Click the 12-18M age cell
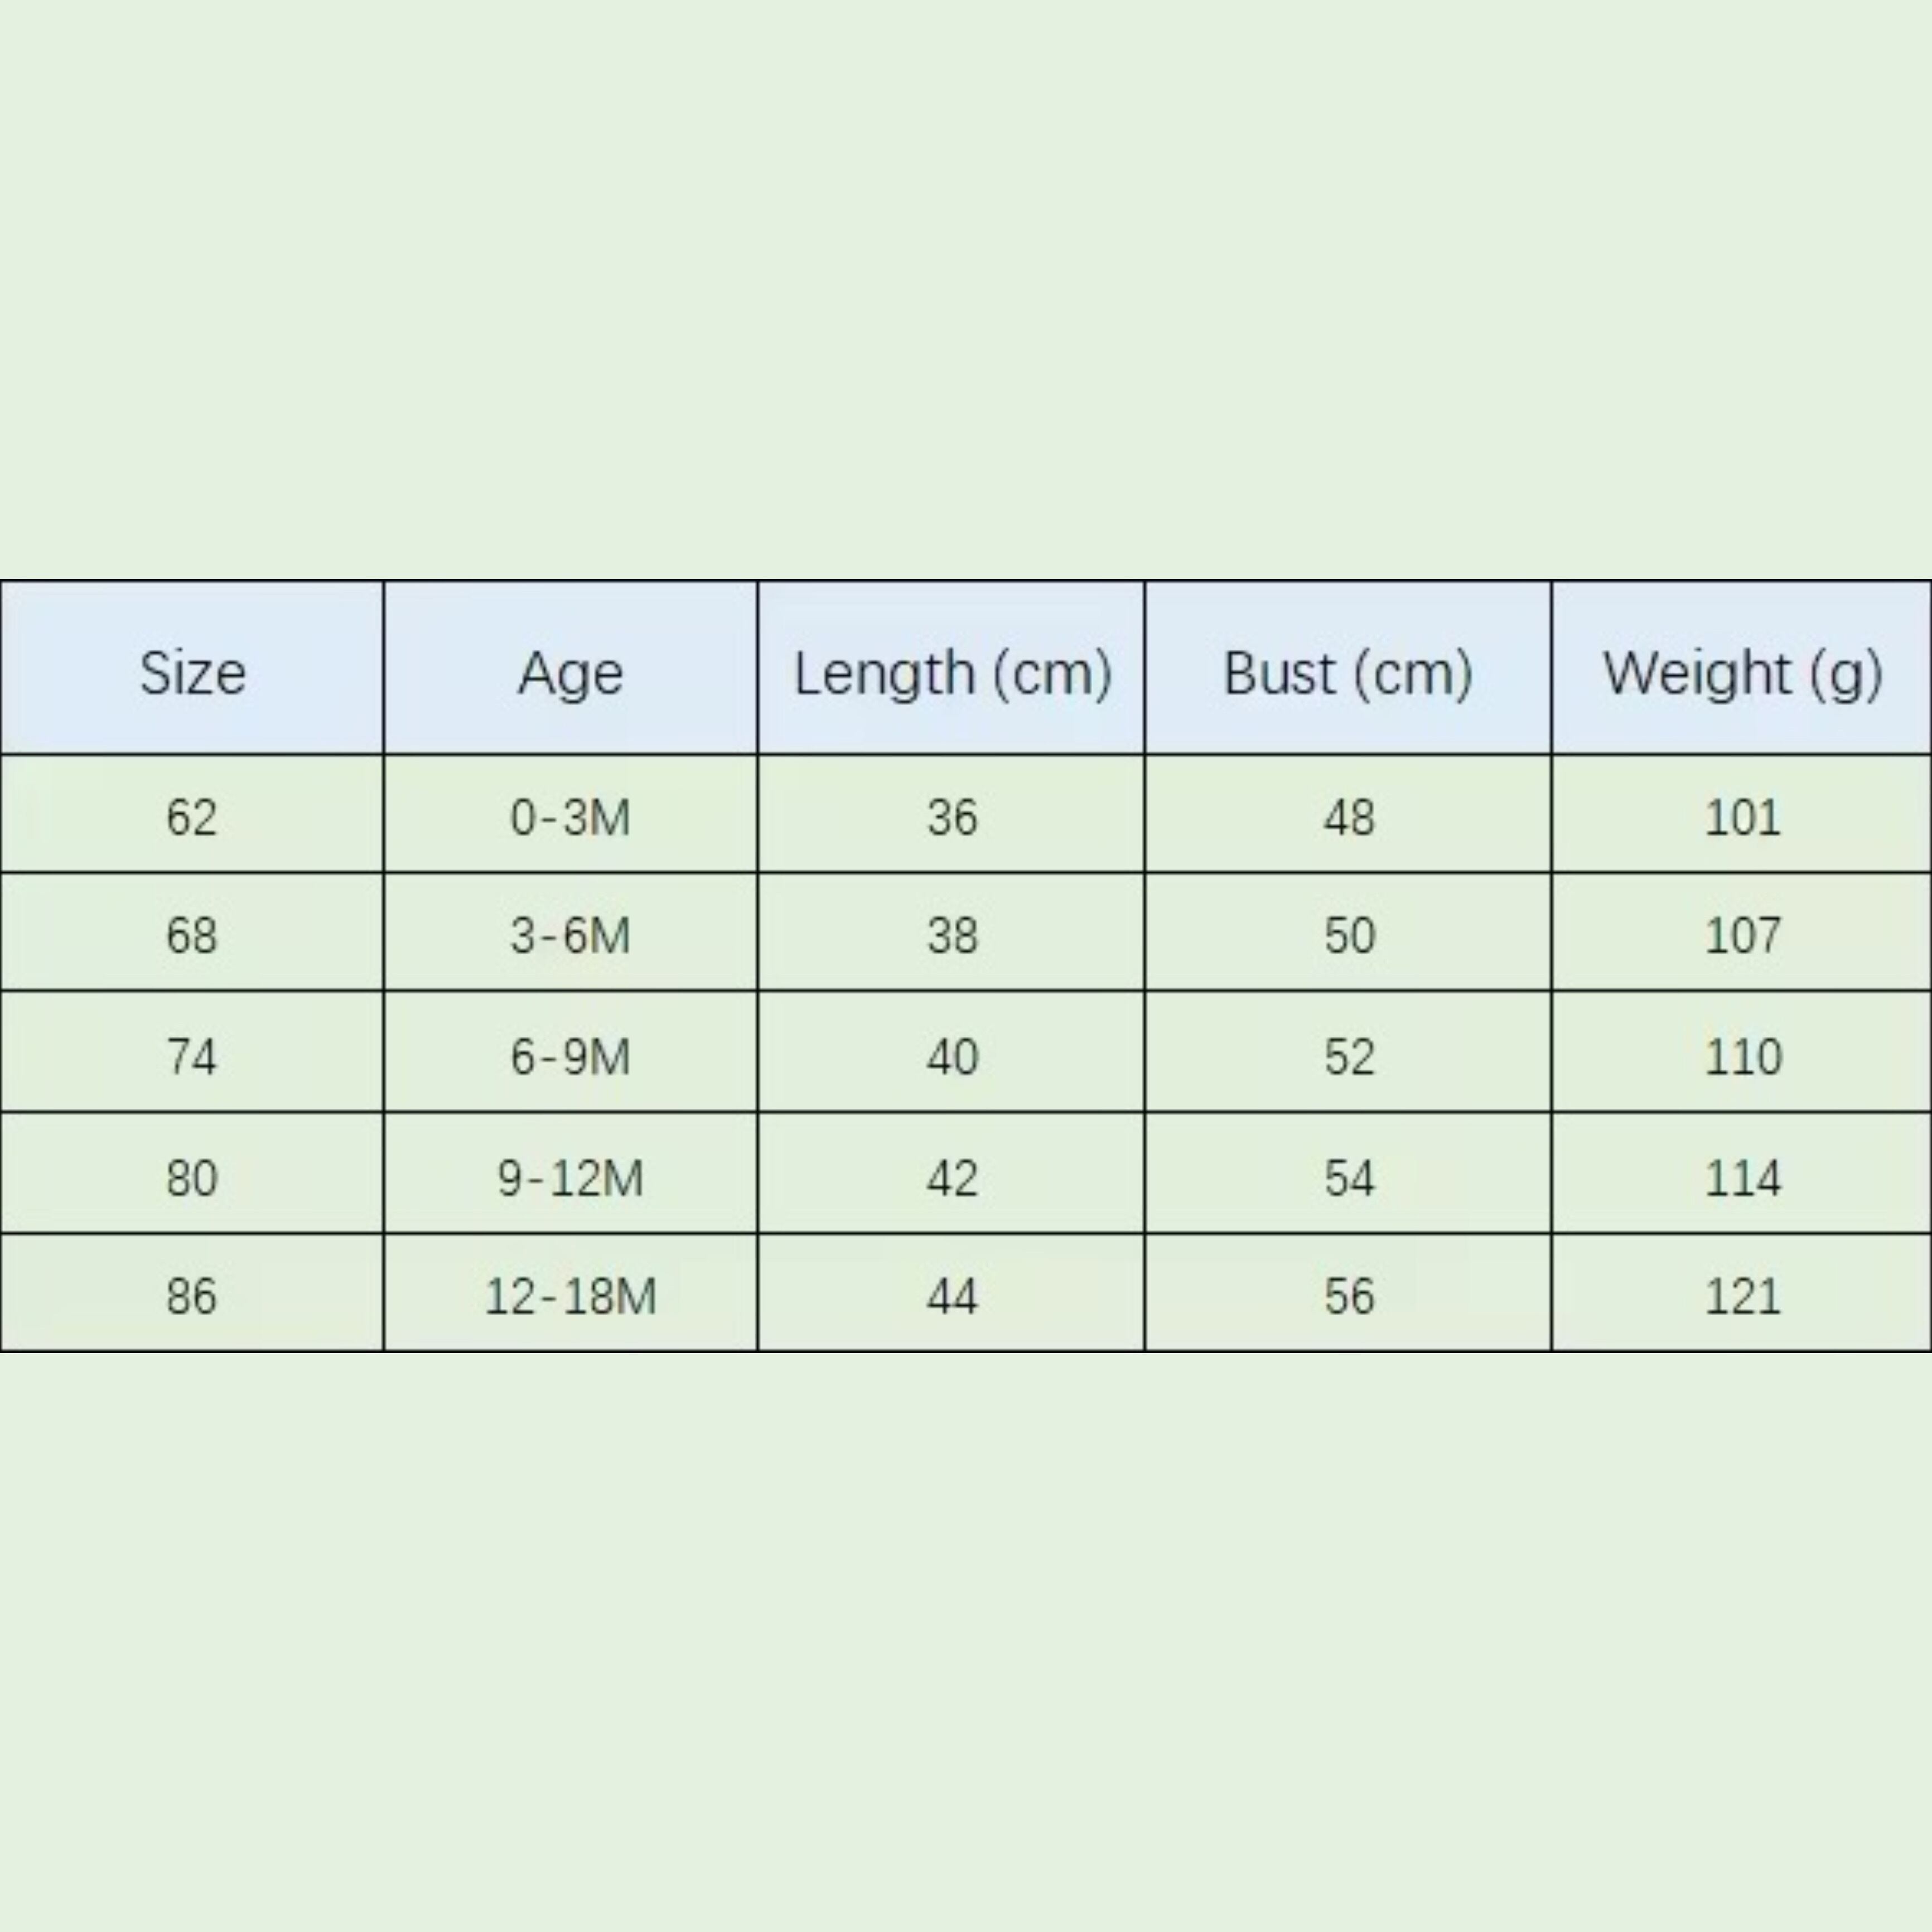This screenshot has width=1932, height=1932. click(570, 1296)
